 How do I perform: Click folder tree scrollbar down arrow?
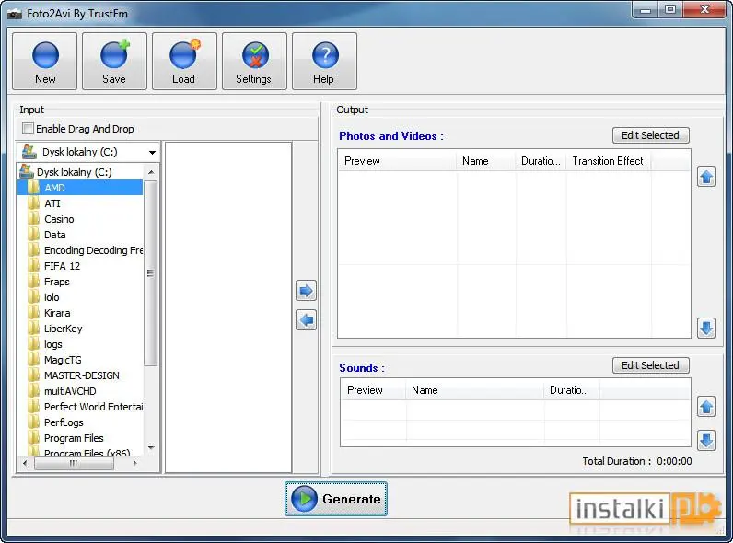click(151, 447)
